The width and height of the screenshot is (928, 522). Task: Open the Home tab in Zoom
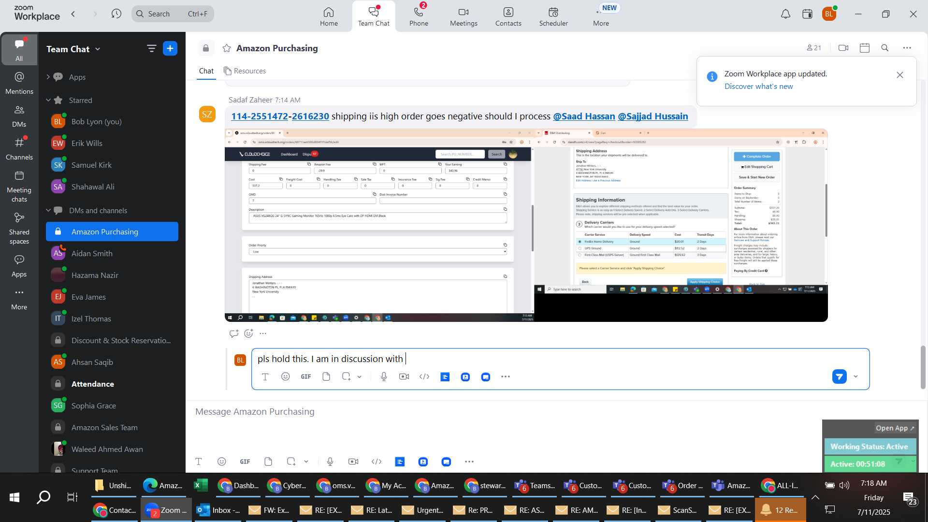click(329, 16)
